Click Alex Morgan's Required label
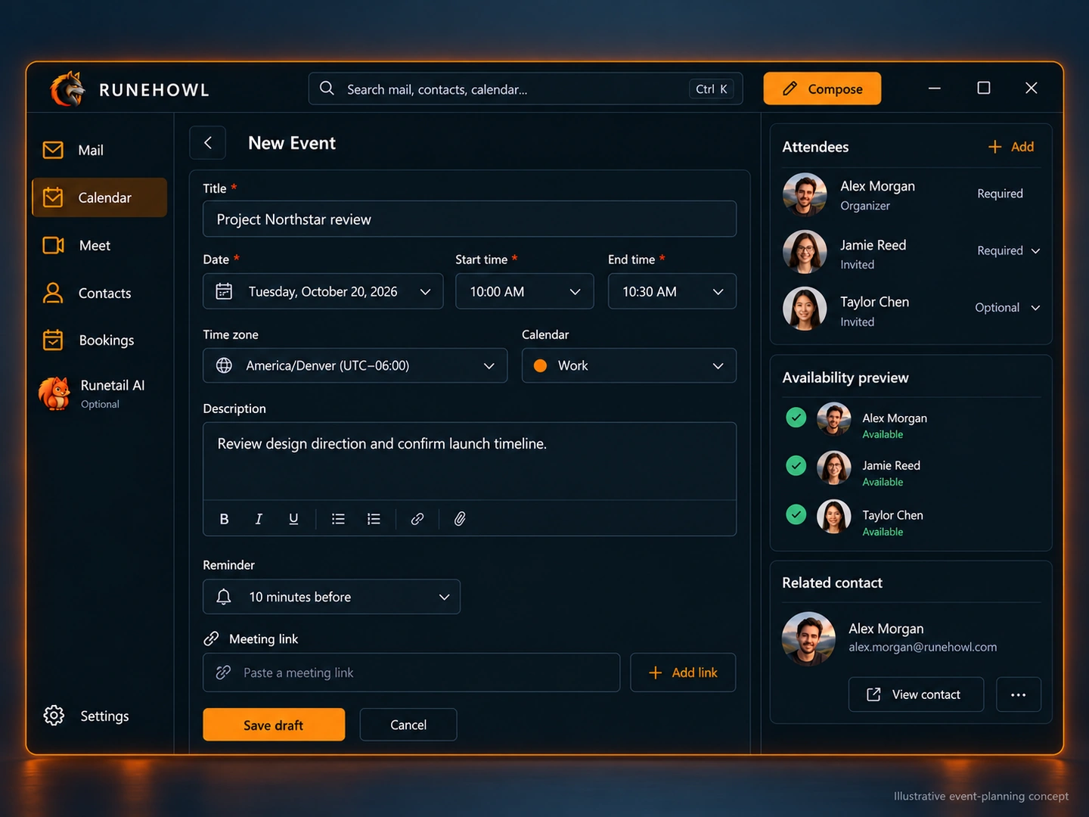This screenshot has width=1089, height=817. (x=1000, y=194)
